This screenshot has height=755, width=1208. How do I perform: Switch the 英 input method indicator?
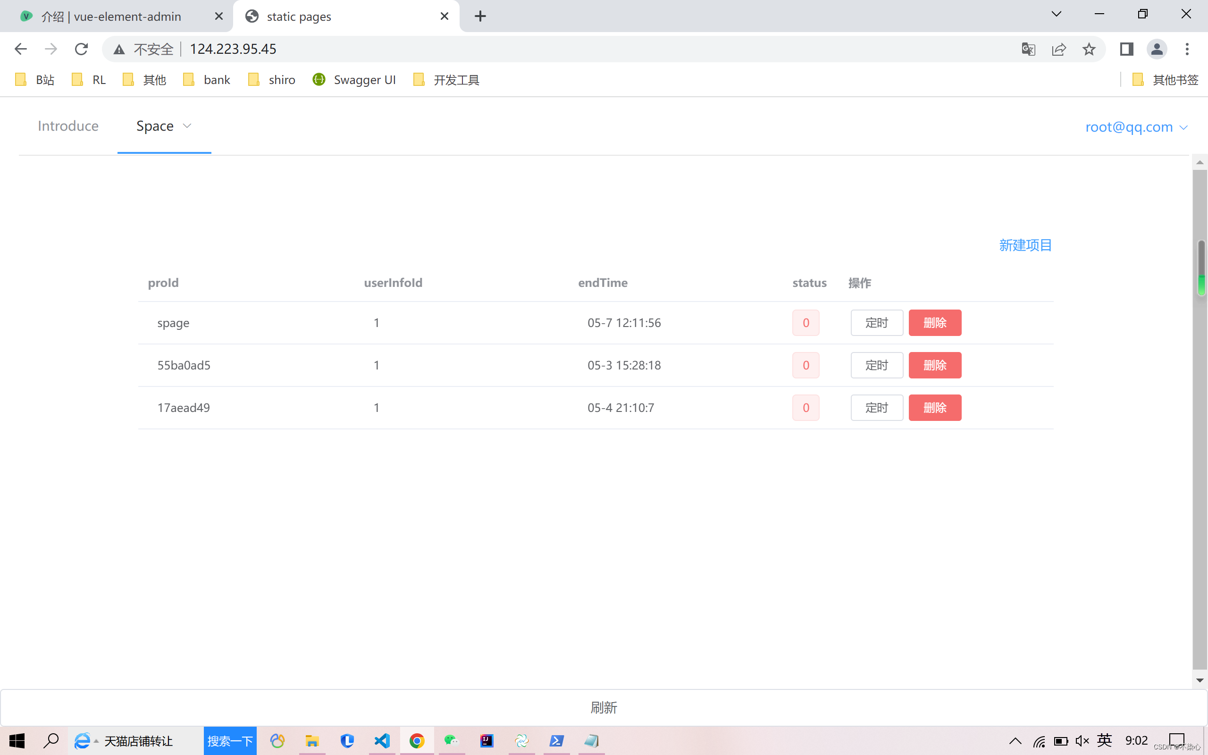pyautogui.click(x=1104, y=740)
